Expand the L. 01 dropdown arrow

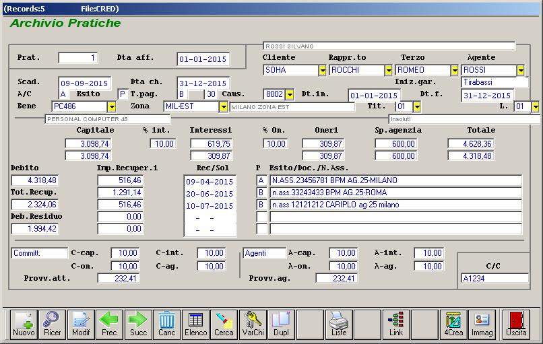coord(536,106)
